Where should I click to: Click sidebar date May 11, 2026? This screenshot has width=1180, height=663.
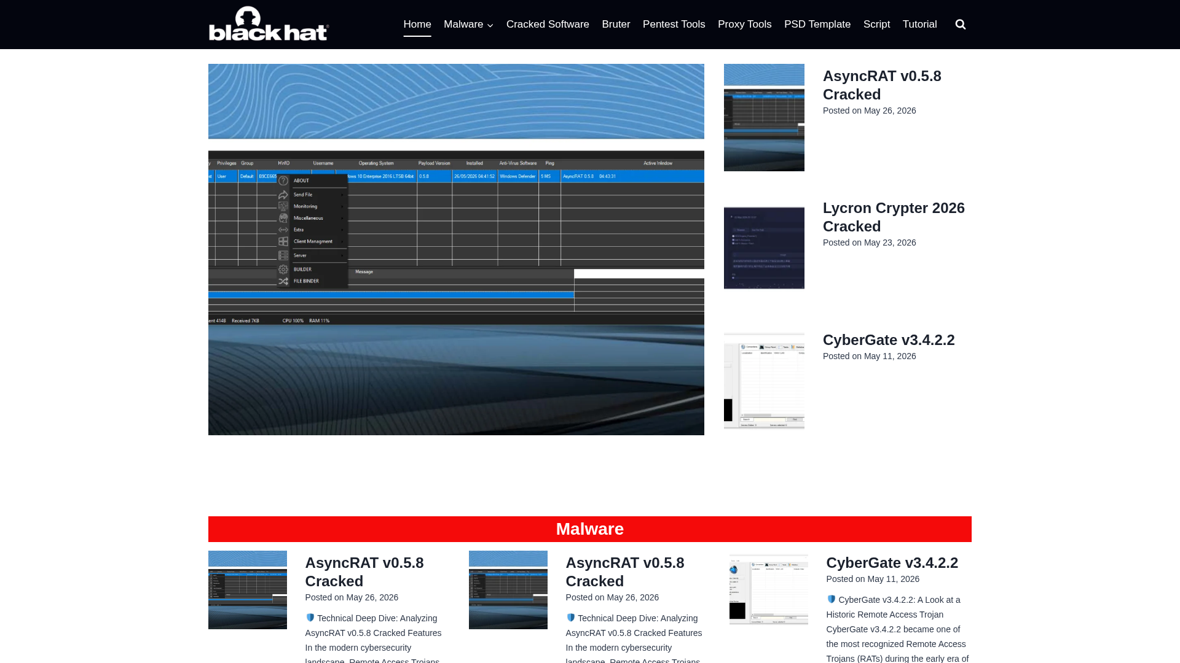[x=890, y=356]
